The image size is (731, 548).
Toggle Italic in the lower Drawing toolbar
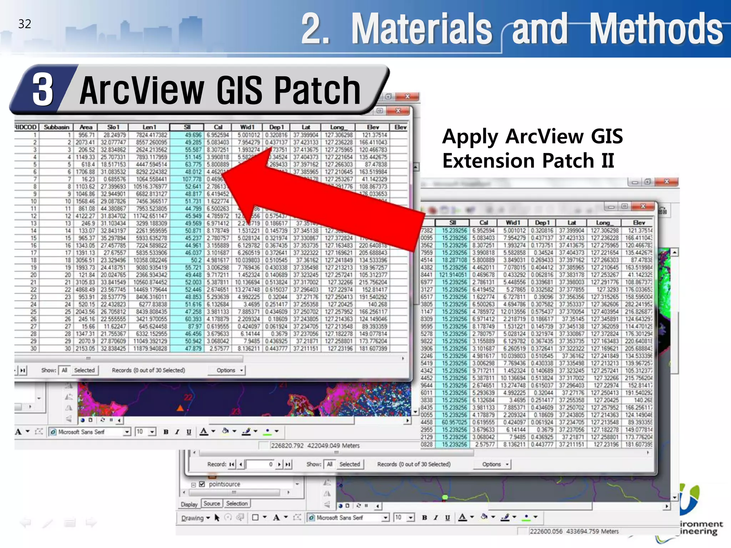[x=435, y=517]
